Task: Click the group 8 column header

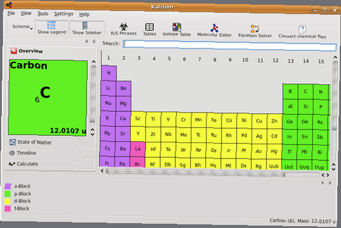Action: 214,60
